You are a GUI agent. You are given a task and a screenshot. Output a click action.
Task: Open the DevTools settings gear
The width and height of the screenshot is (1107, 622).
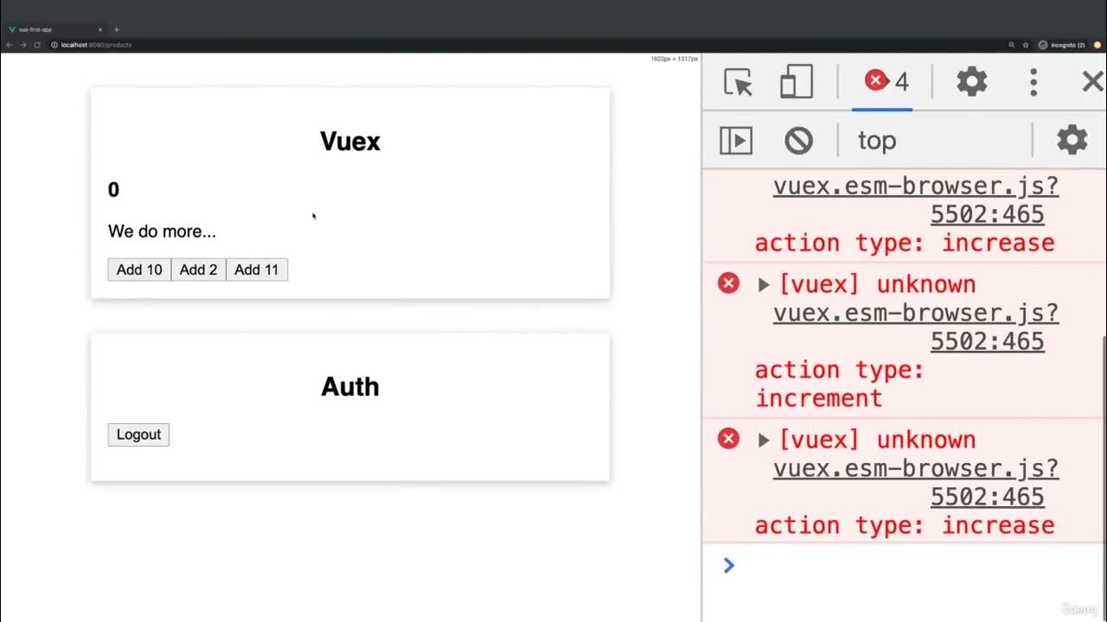pos(971,83)
